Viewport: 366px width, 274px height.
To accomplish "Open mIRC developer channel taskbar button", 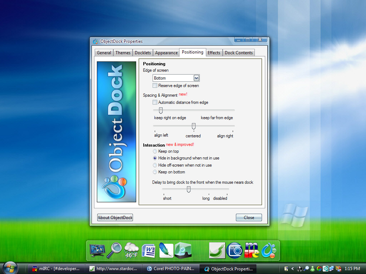I will pos(56,269).
